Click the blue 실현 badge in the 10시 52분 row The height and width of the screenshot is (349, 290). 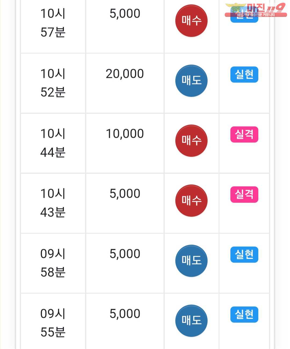pos(244,74)
